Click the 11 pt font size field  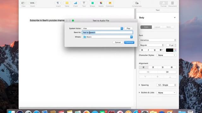pyautogui.click(x=170, y=45)
